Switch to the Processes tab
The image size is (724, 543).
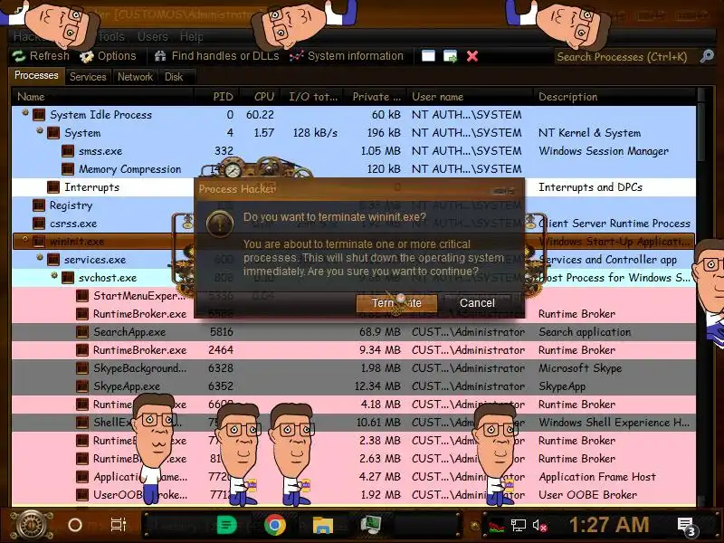[x=36, y=76]
